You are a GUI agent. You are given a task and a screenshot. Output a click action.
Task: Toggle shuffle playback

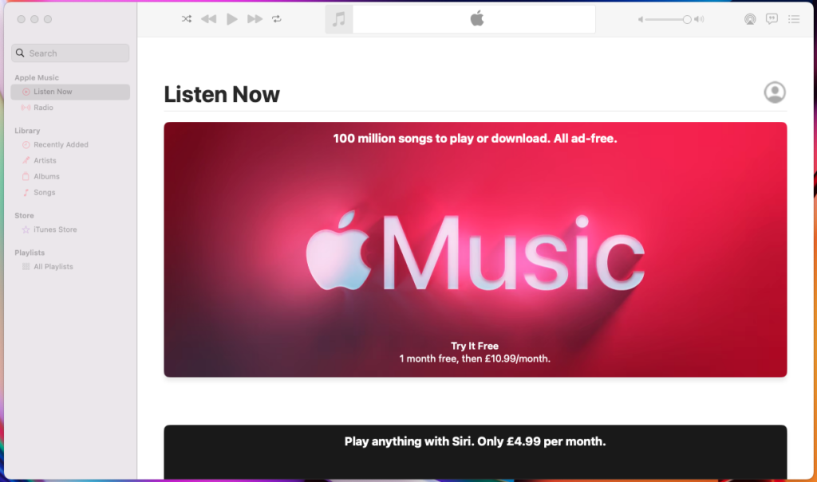click(x=187, y=19)
